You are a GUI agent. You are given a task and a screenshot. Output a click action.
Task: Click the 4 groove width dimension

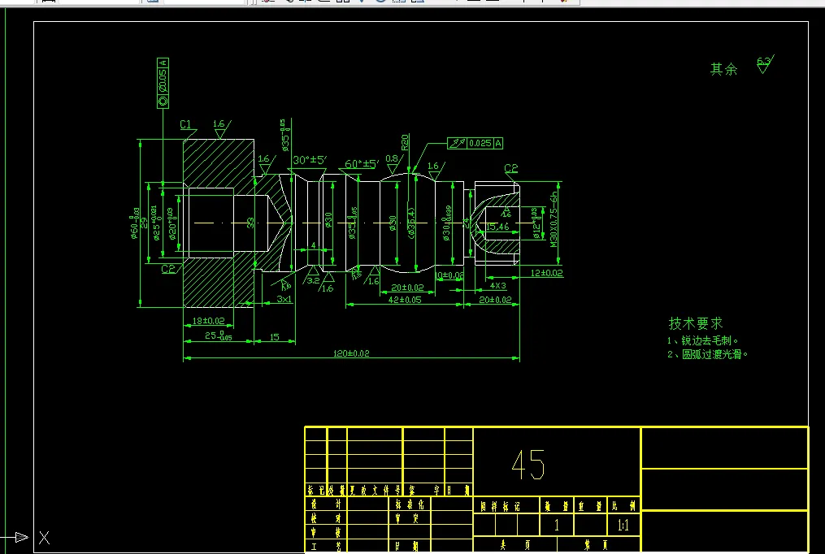click(314, 245)
